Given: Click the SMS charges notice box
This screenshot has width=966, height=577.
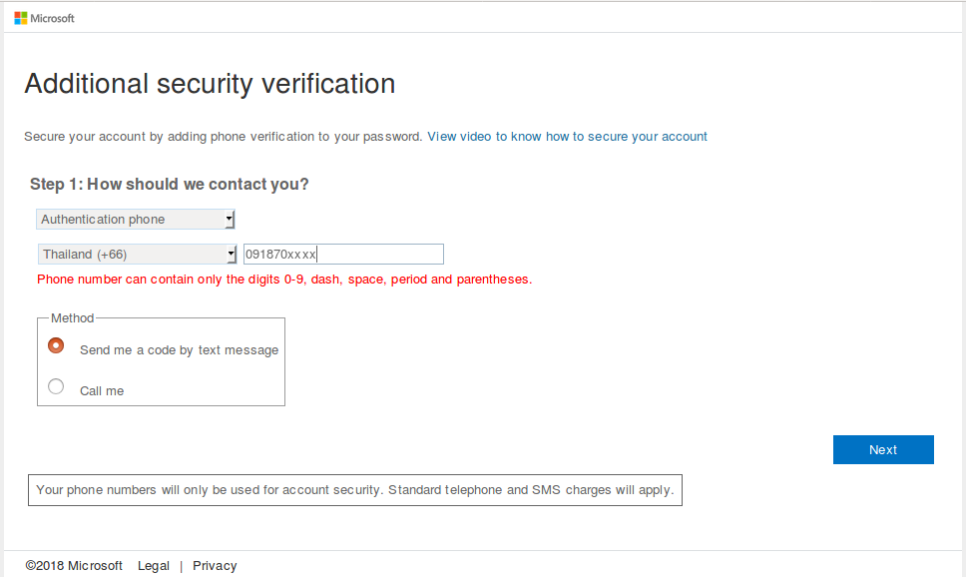Looking at the screenshot, I should 355,490.
